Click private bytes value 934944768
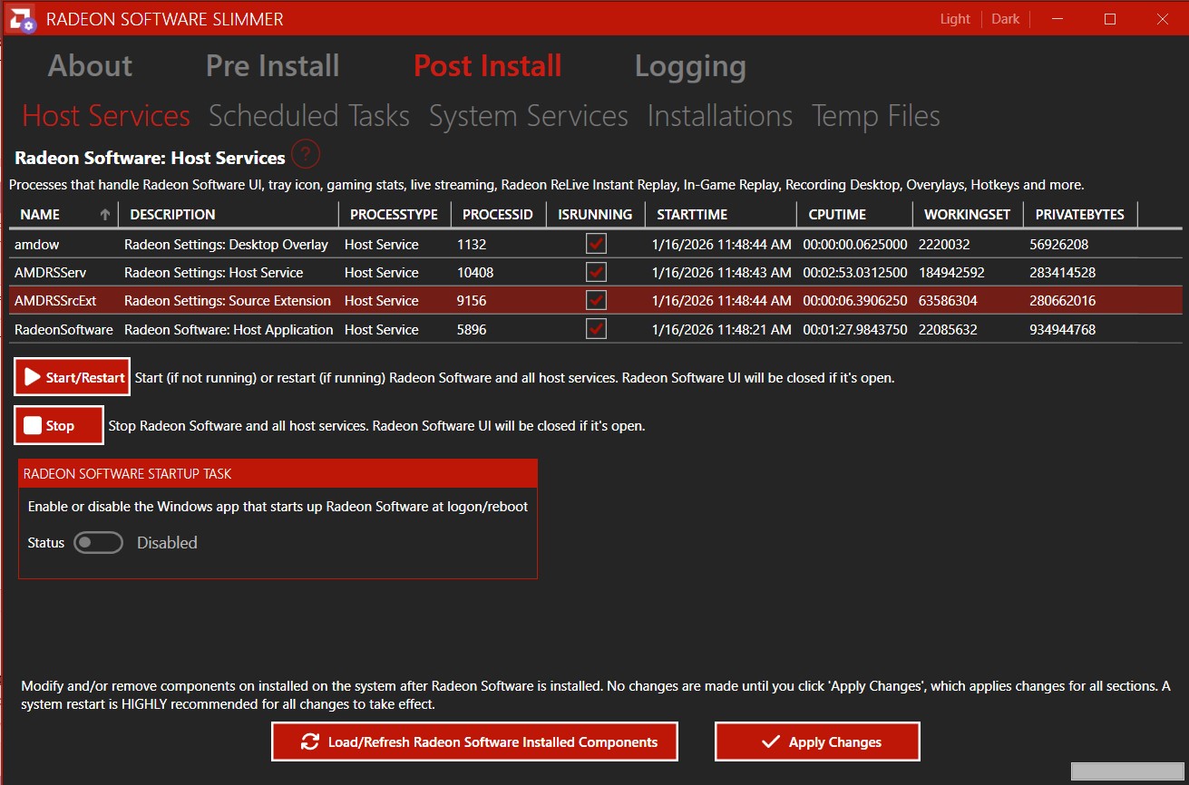This screenshot has width=1189, height=785. click(1063, 330)
